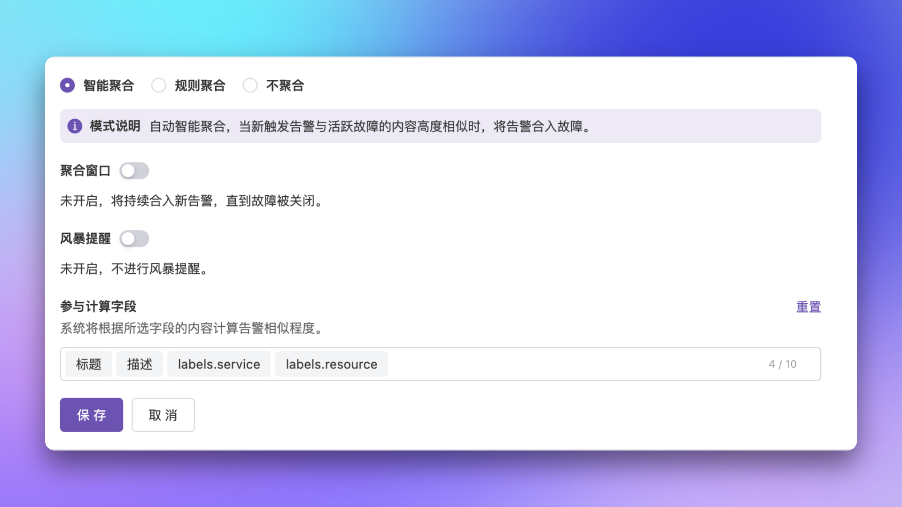Click the 4 / 10 field counter
Image resolution: width=902 pixels, height=507 pixels.
(x=782, y=364)
